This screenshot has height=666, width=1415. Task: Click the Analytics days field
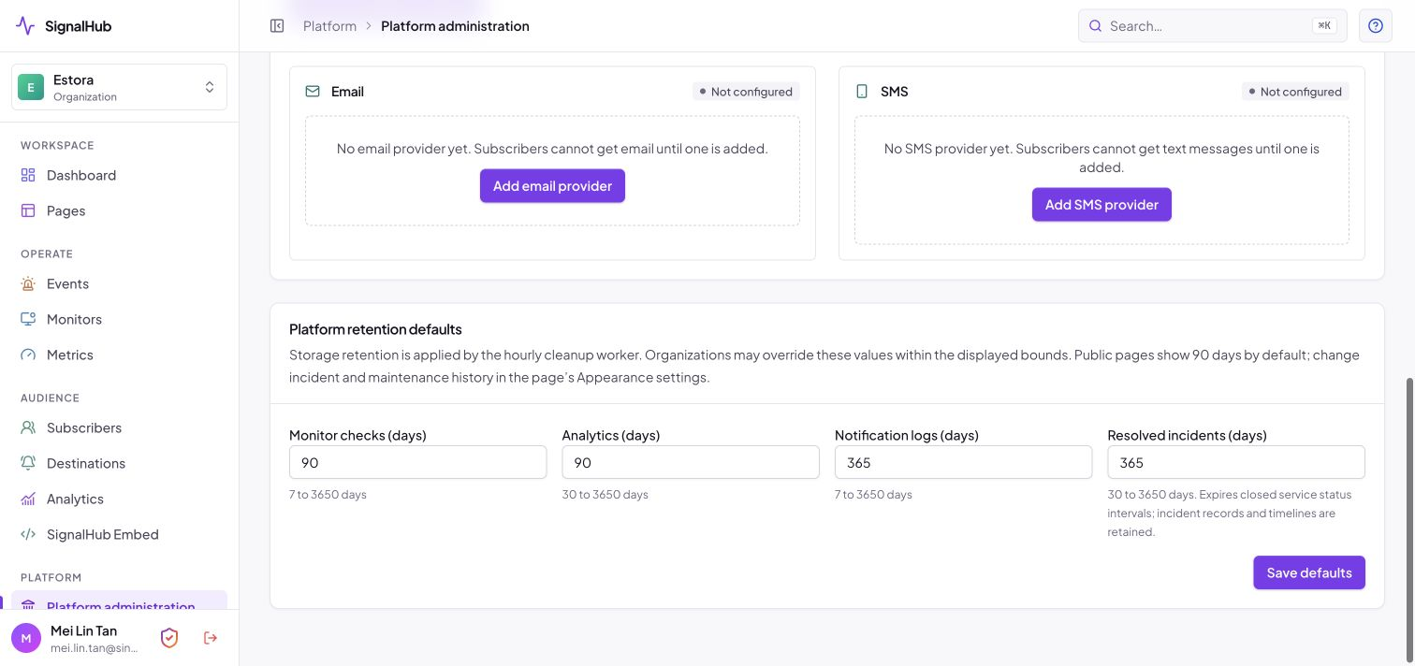click(691, 462)
